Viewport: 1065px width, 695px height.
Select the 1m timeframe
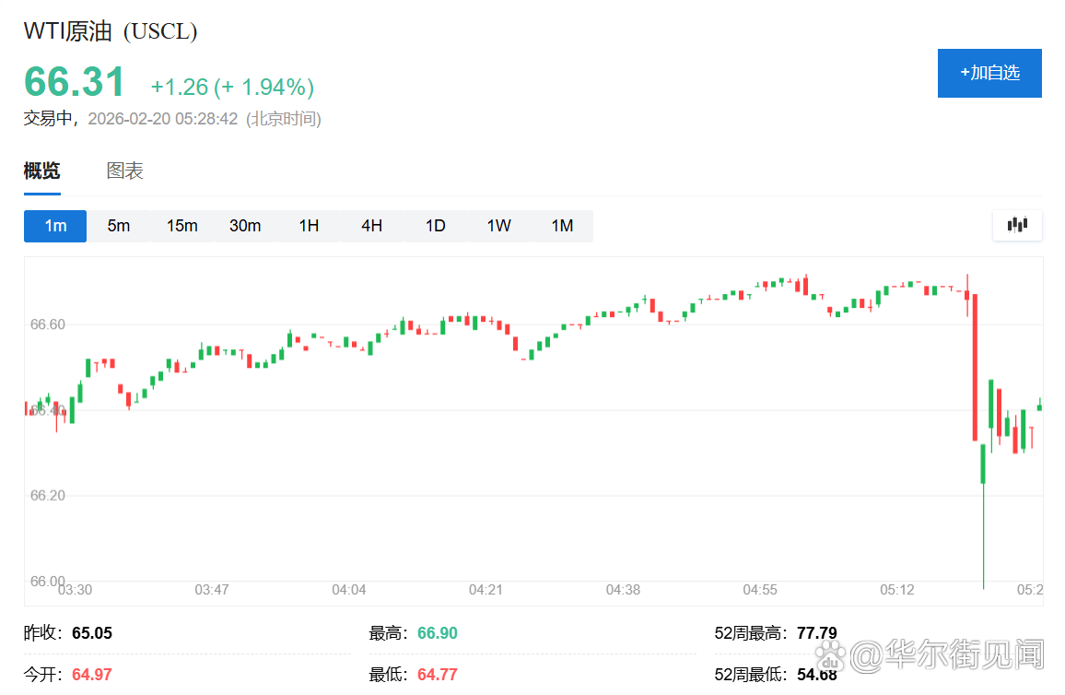coord(55,226)
